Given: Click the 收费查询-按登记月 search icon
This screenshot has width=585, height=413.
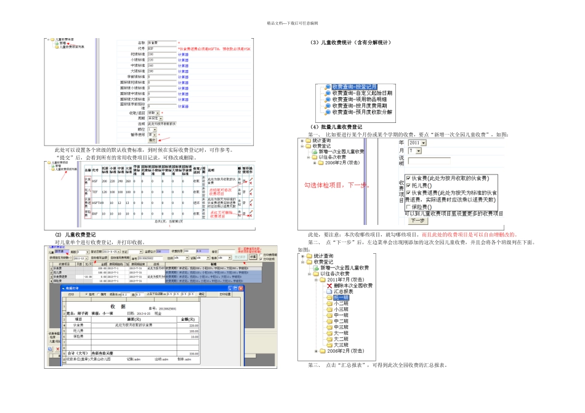Looking at the screenshot, I should 328,87.
